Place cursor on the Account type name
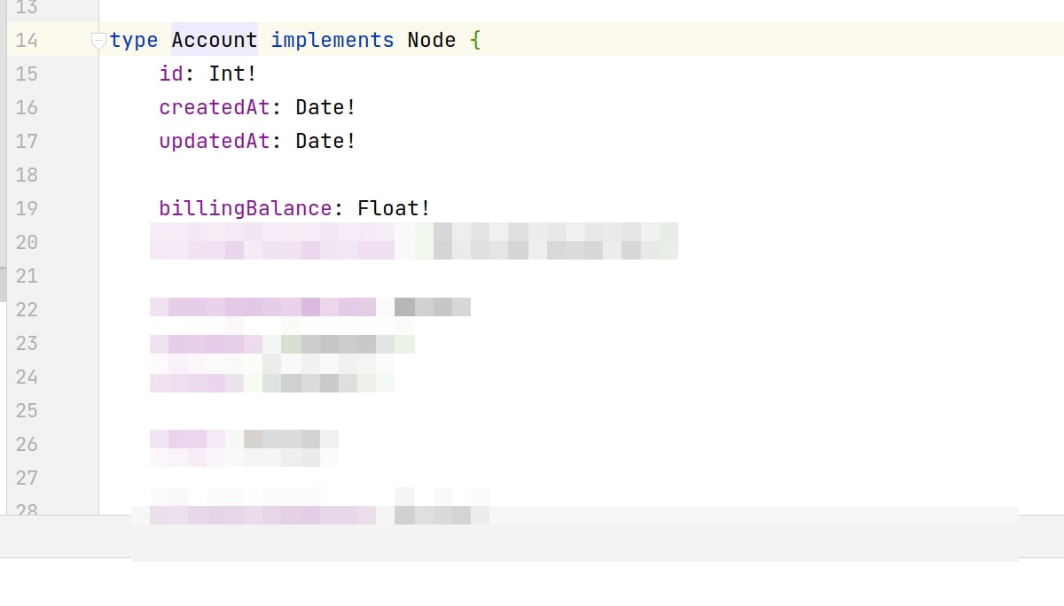Viewport: 1064px width, 606px height. 215,40
